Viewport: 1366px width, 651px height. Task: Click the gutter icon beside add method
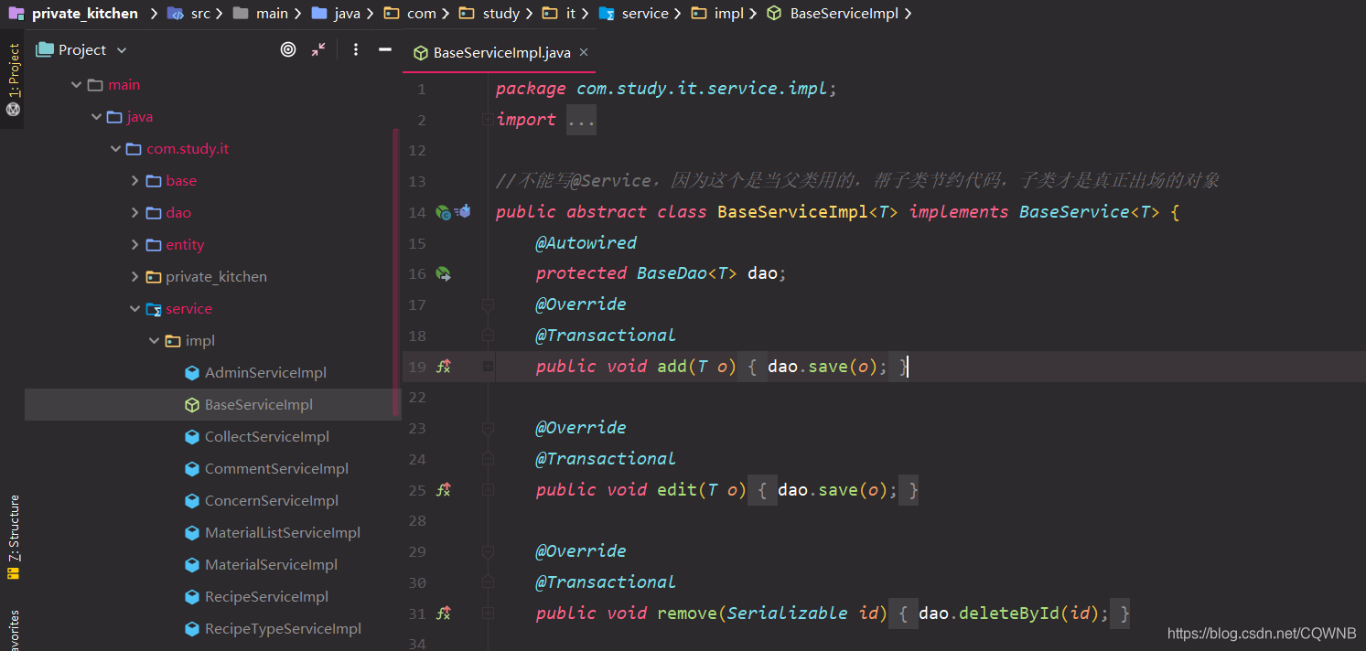click(443, 367)
